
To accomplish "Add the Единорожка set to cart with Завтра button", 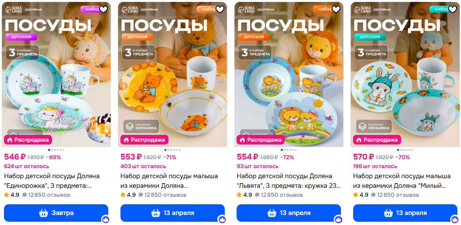I will [x=56, y=213].
